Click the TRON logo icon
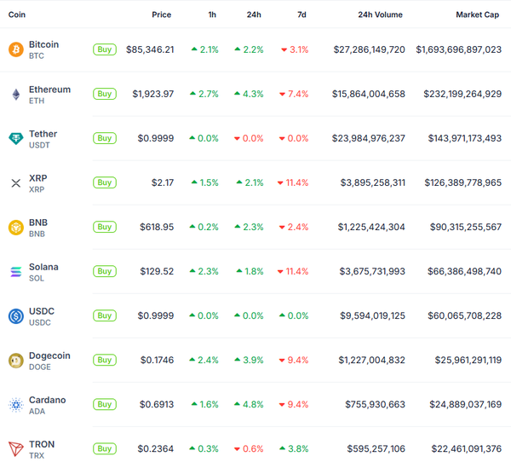Screen dimensions: 511x468 15,448
